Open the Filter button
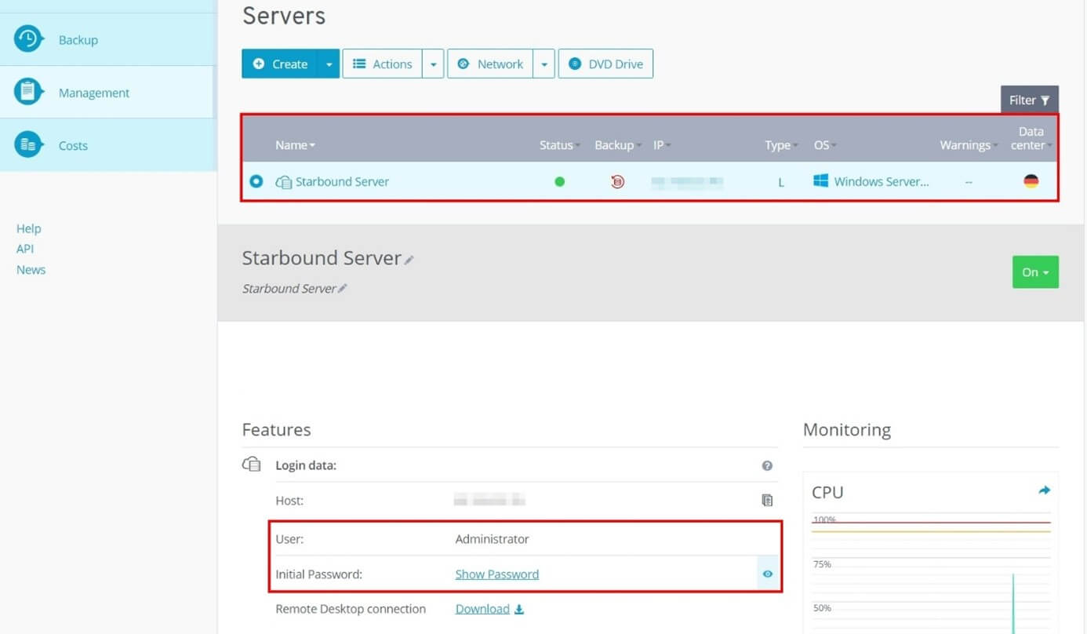 pyautogui.click(x=1029, y=100)
